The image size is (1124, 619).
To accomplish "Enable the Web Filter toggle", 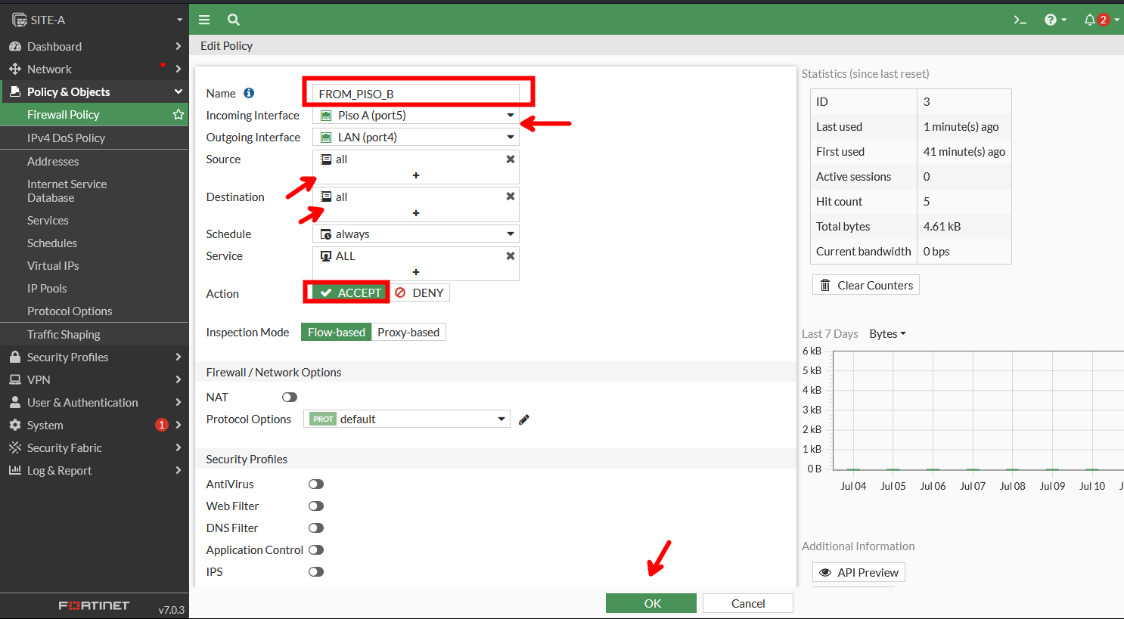I will [316, 506].
